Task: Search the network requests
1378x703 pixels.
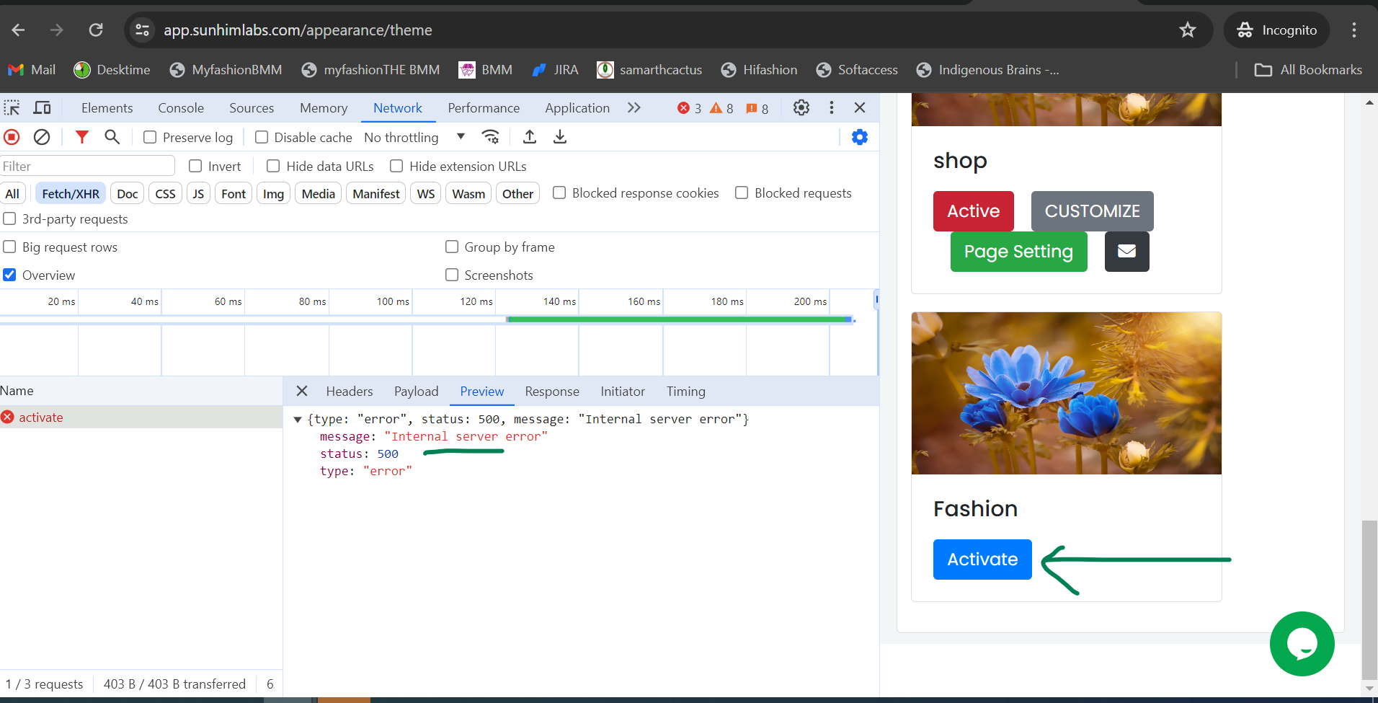Action: click(x=112, y=137)
